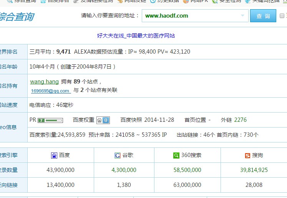Open Sogou indexed count 39,814,925
The height and width of the screenshot is (198, 287).
[254, 170]
